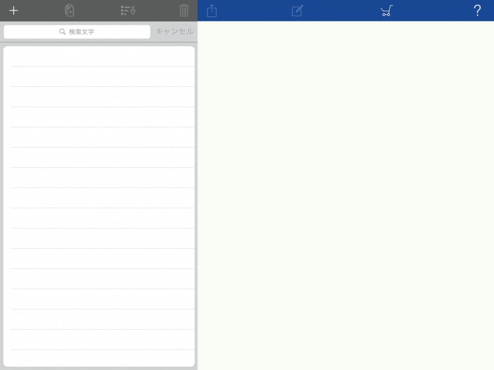Click the magnifying glass in the search box
Viewport: 494px width, 370px height.
tap(62, 32)
